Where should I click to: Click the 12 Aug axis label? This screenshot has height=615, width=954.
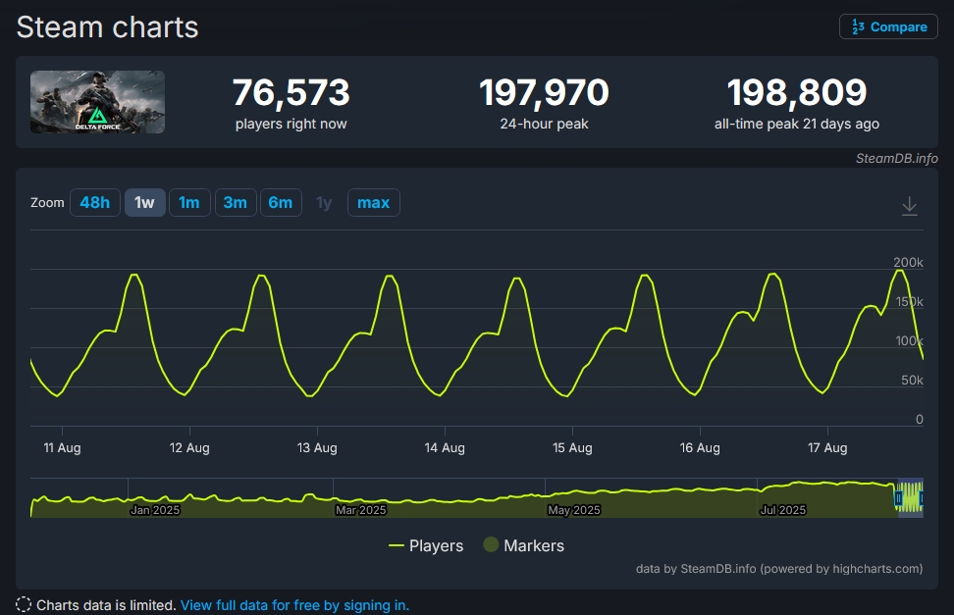pos(189,447)
